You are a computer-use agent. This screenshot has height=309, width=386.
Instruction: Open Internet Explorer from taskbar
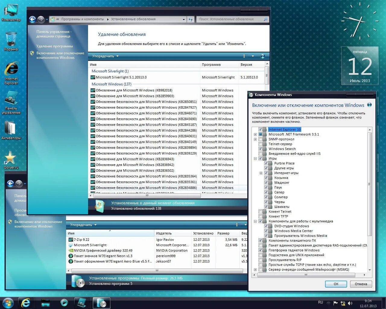click(x=26, y=303)
